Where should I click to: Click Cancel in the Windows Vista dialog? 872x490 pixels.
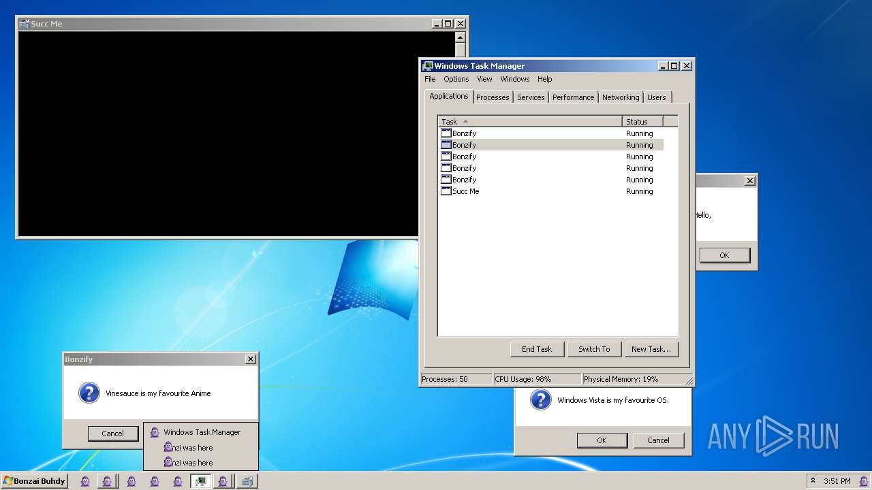tap(658, 440)
